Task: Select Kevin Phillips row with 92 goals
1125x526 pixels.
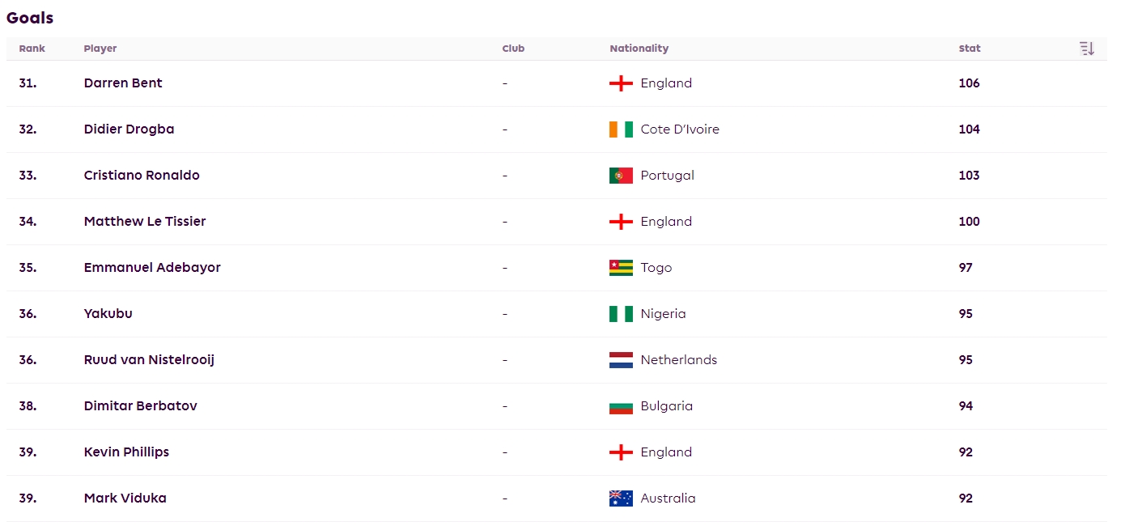Action: [557, 452]
